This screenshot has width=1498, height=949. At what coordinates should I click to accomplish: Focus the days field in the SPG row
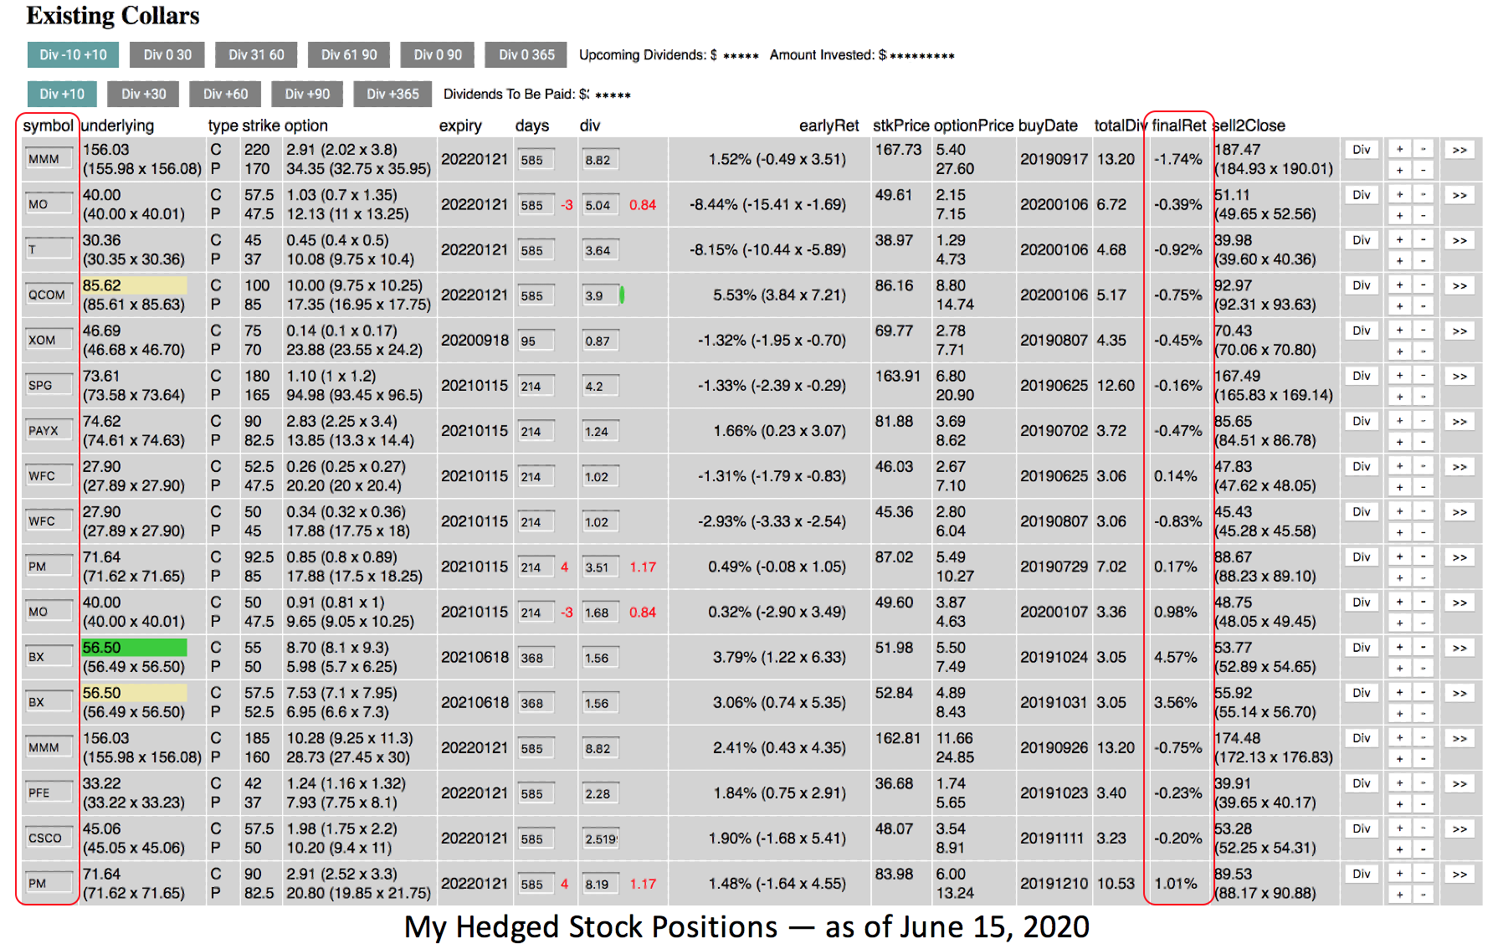click(536, 386)
